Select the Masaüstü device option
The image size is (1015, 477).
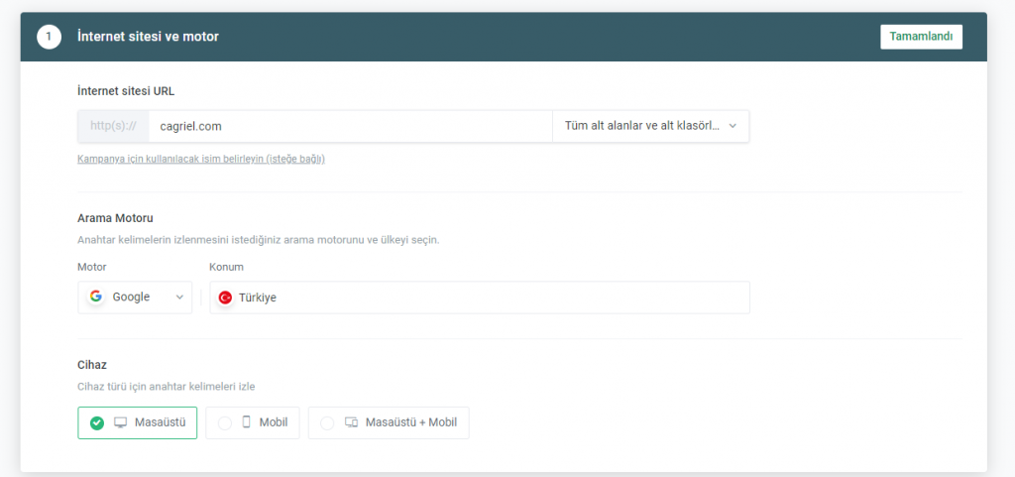tap(137, 422)
